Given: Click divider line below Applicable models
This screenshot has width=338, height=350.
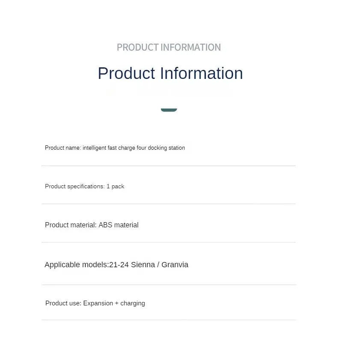Looking at the screenshot, I should point(169,285).
